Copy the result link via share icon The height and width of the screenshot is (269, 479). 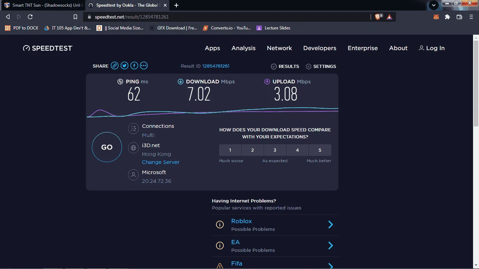(x=115, y=65)
